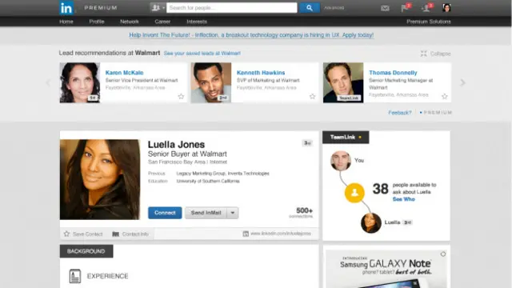
Task: Open the Interests menu
Action: pos(197,22)
